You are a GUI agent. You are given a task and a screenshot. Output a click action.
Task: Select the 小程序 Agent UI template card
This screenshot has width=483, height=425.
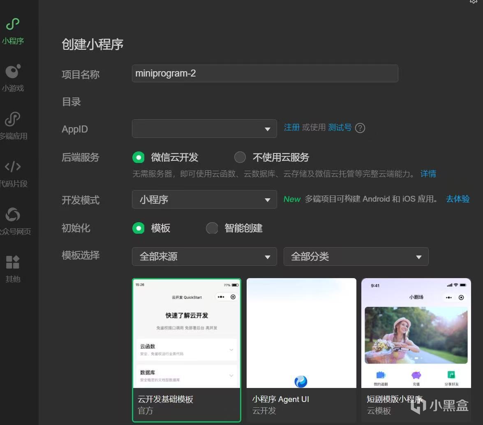[301, 350]
